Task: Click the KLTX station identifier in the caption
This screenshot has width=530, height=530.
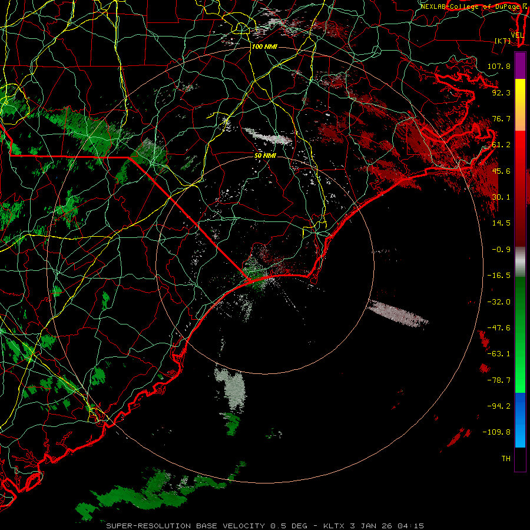Action: (334, 526)
